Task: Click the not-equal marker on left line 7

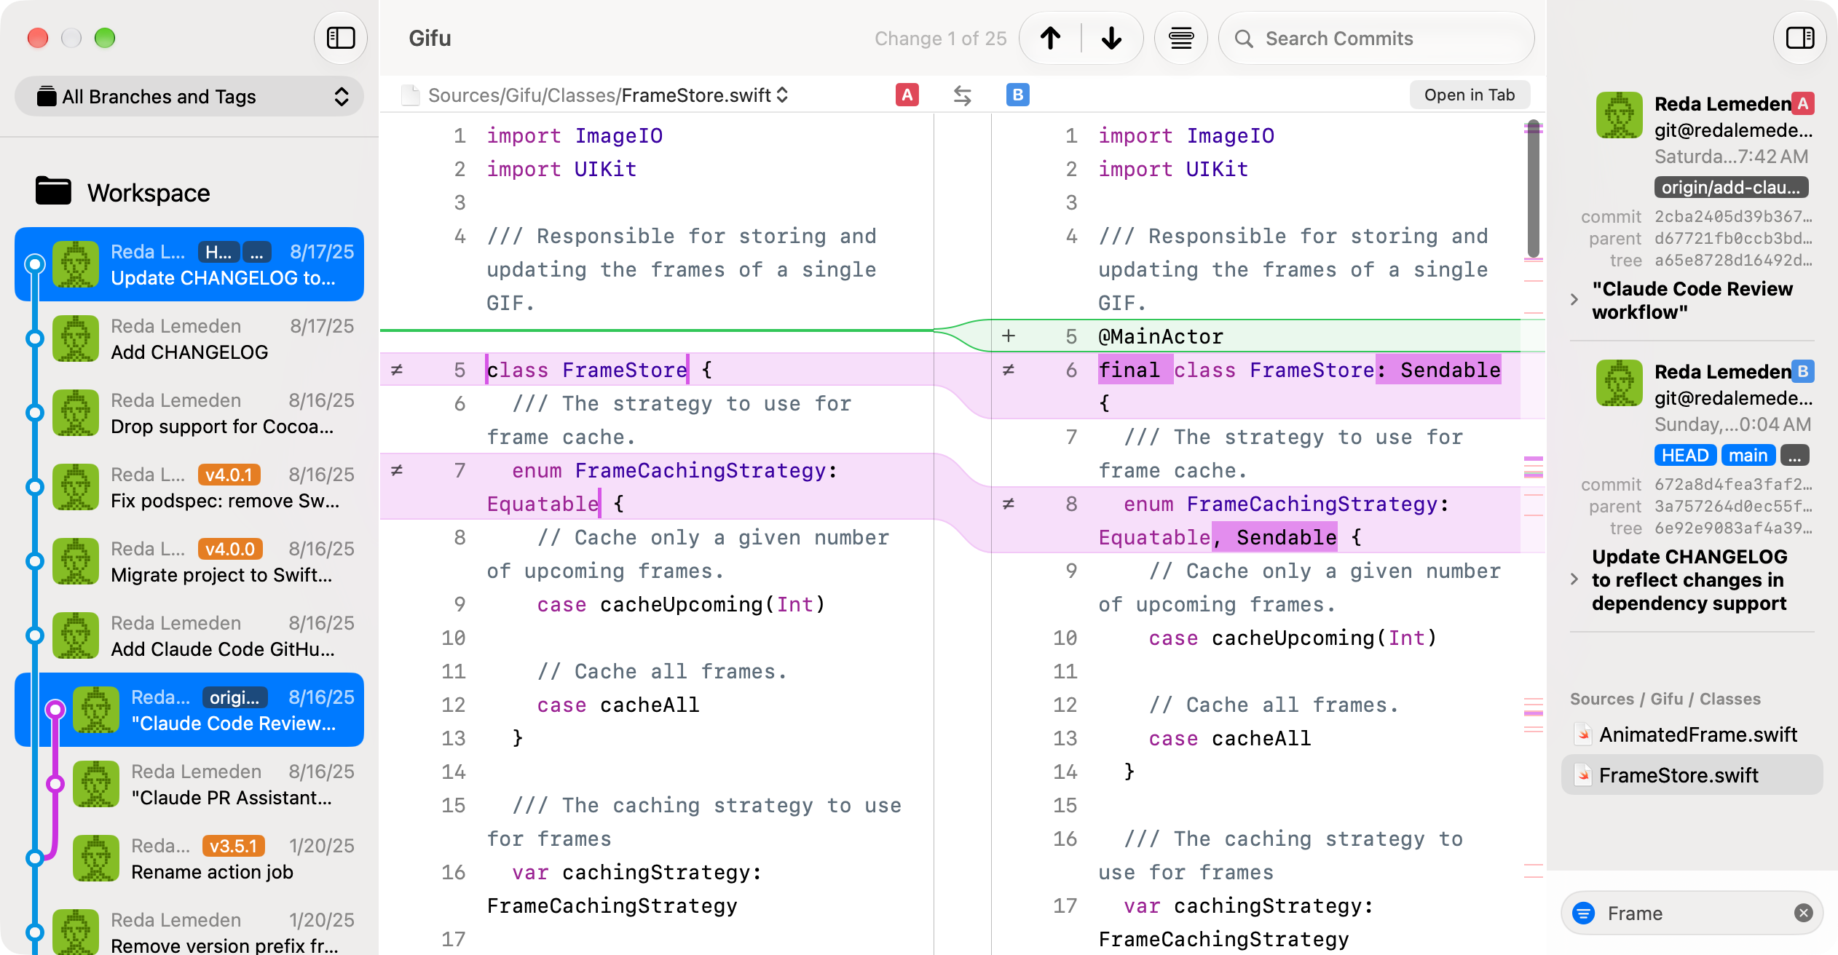Action: pyautogui.click(x=397, y=470)
